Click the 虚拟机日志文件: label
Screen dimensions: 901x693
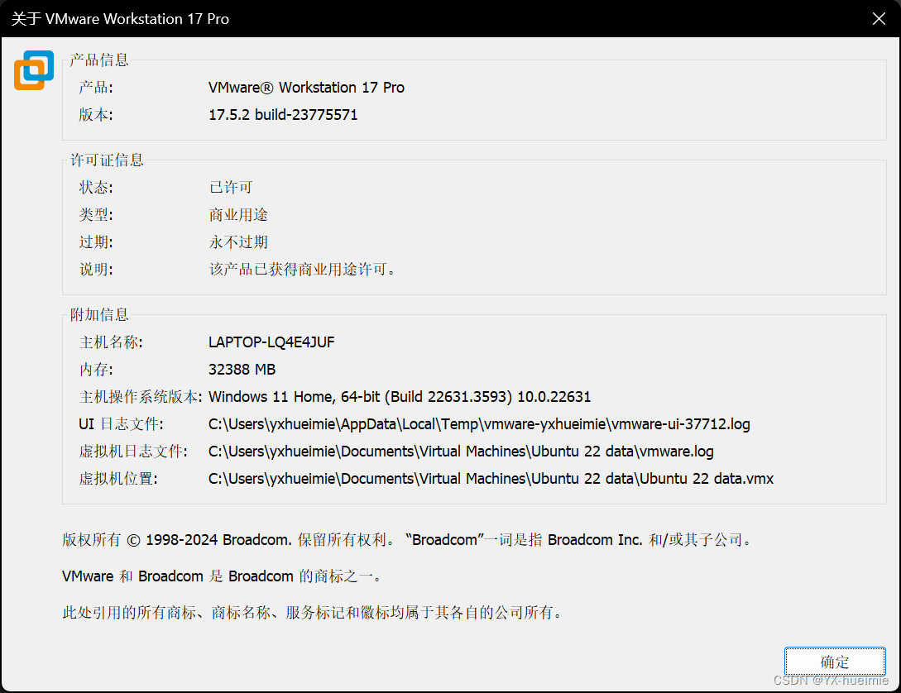(x=133, y=452)
